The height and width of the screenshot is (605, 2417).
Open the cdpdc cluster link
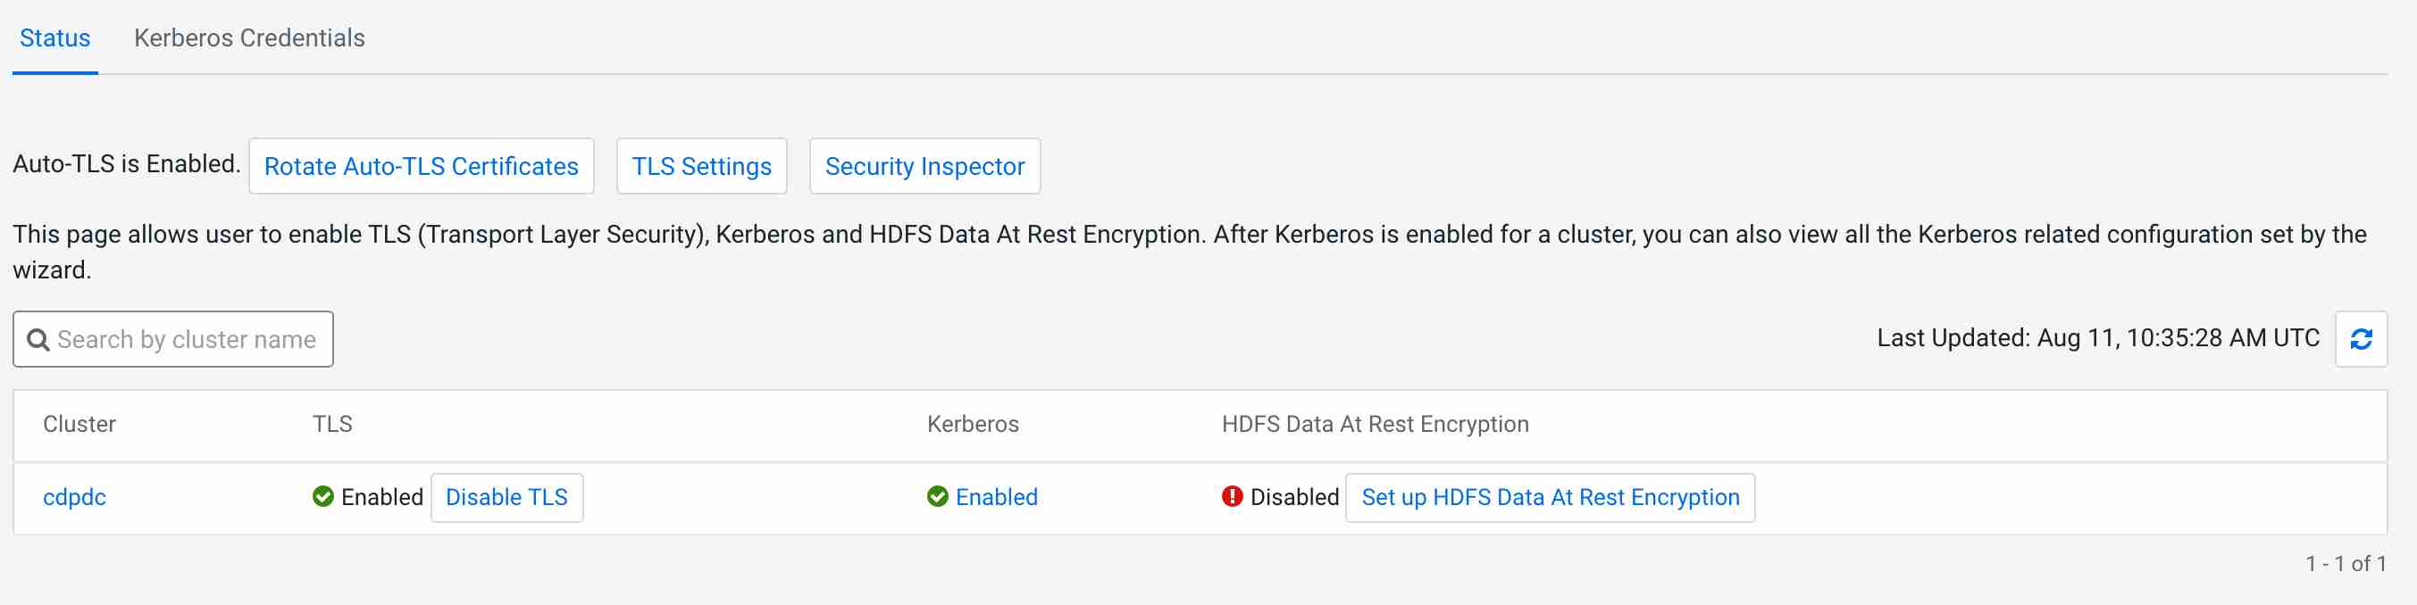(74, 497)
